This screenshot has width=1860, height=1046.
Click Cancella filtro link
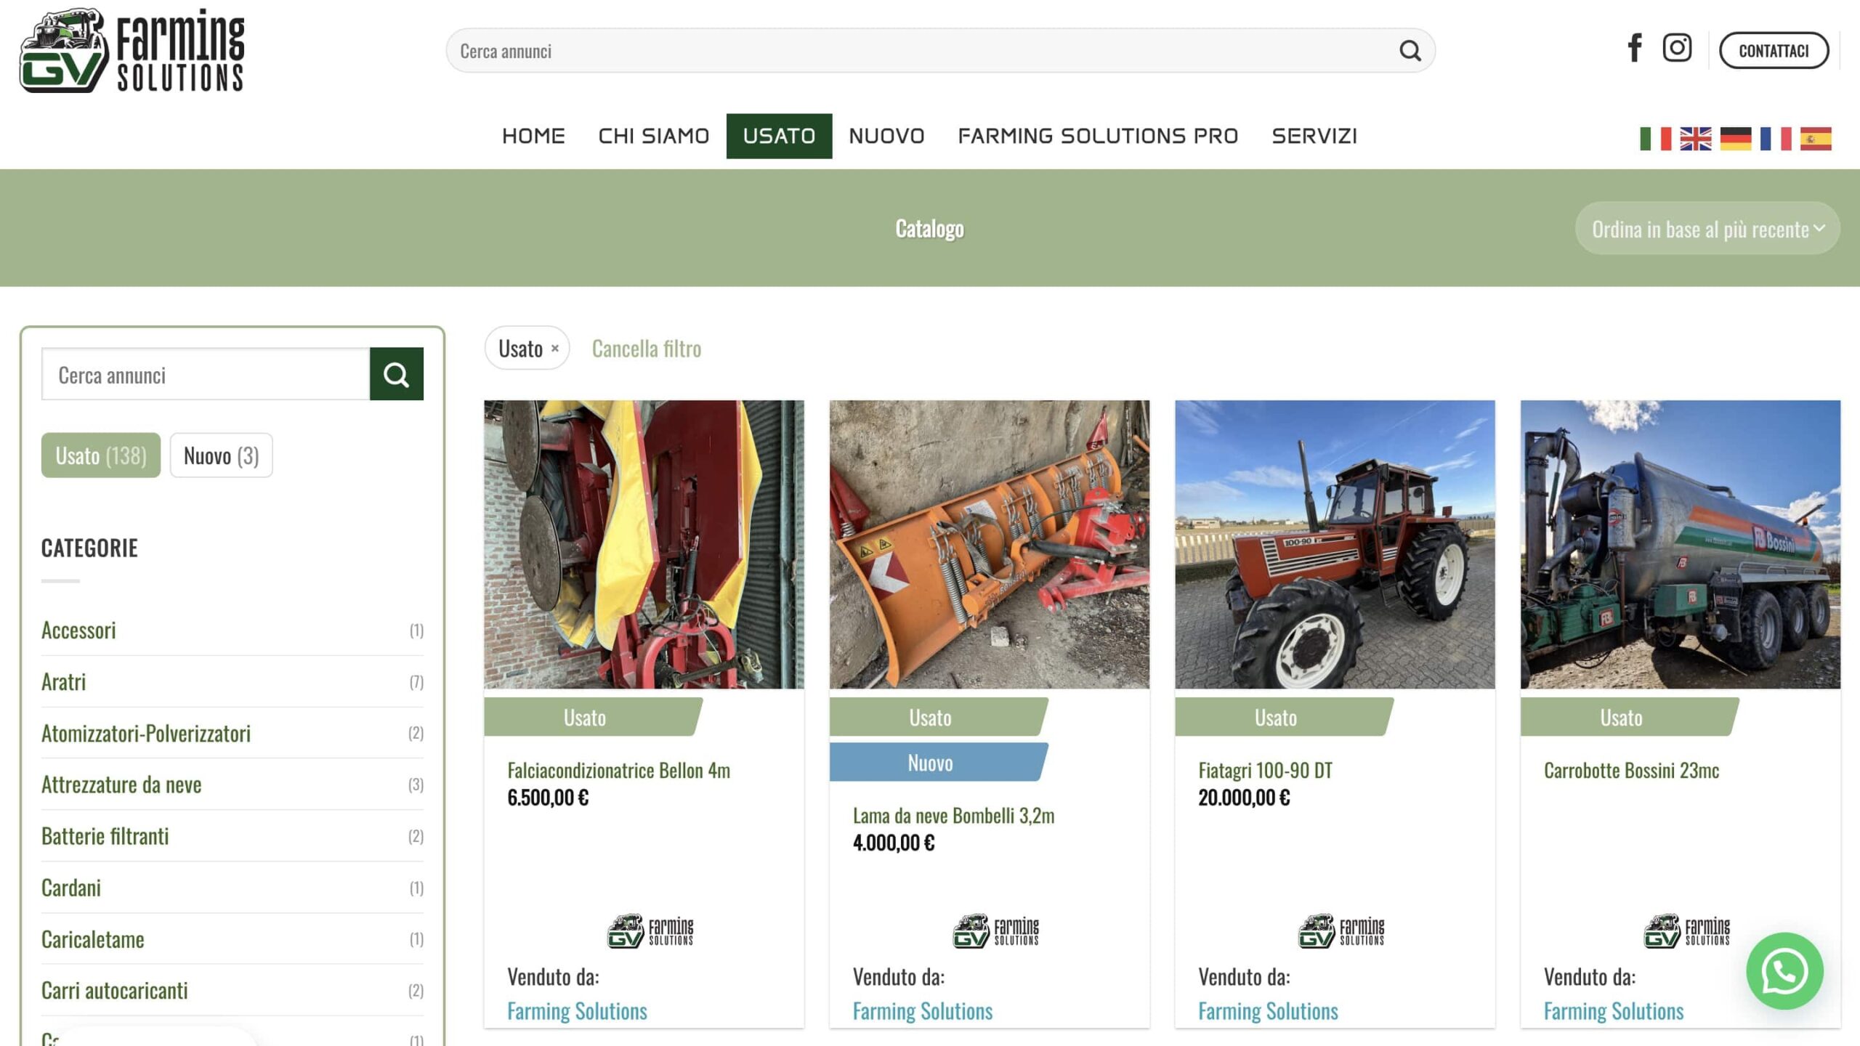(646, 349)
